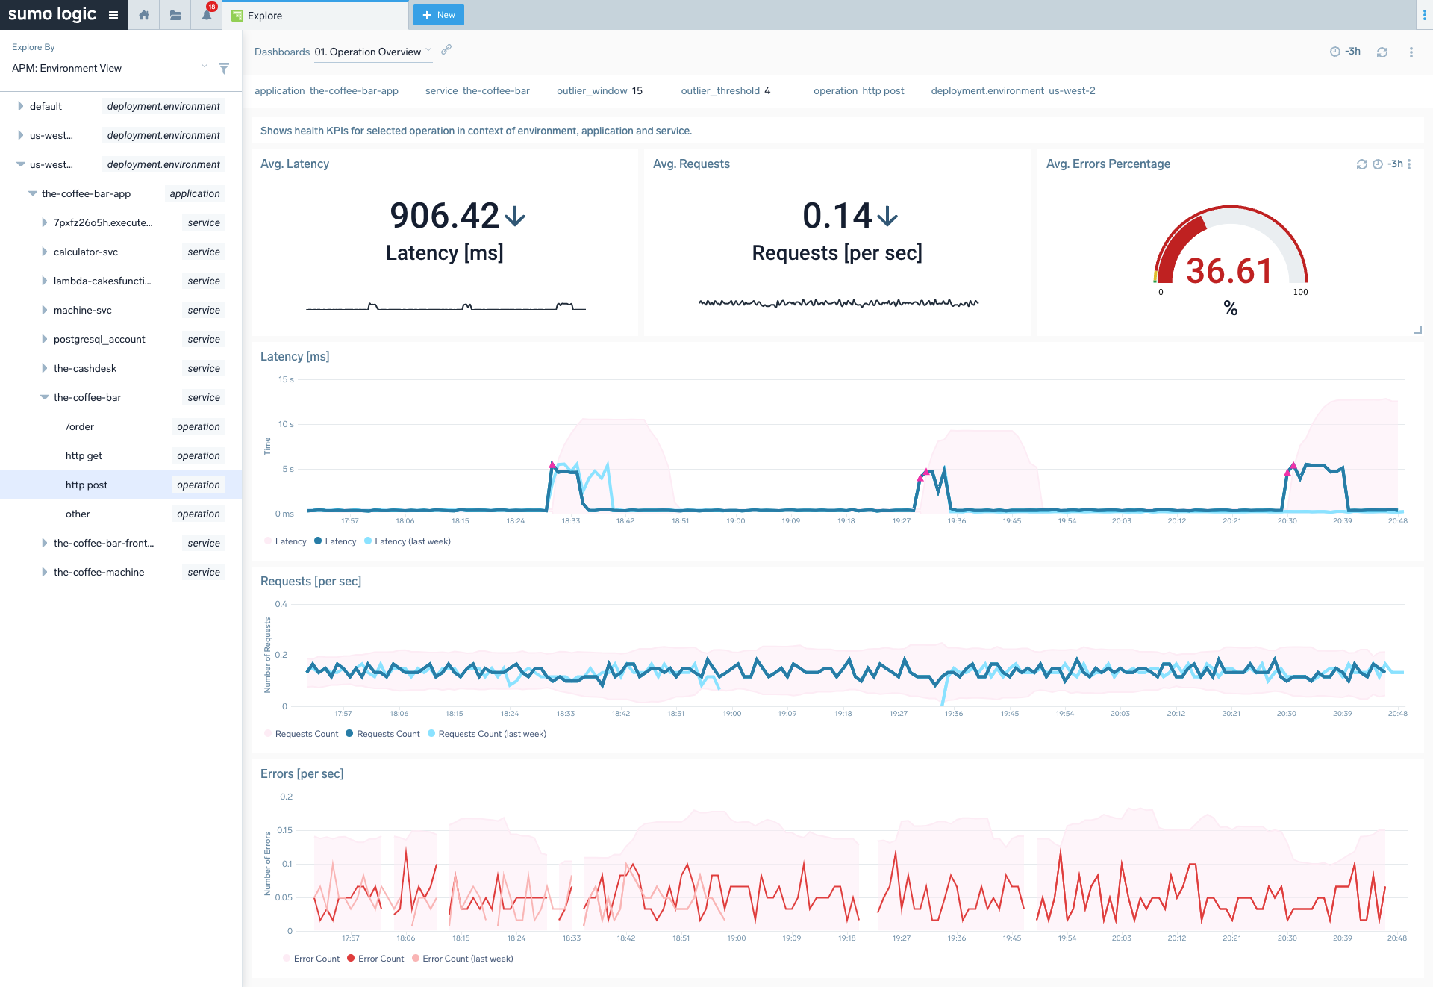
Task: Click the folder/library icon in top nav
Action: tap(173, 15)
